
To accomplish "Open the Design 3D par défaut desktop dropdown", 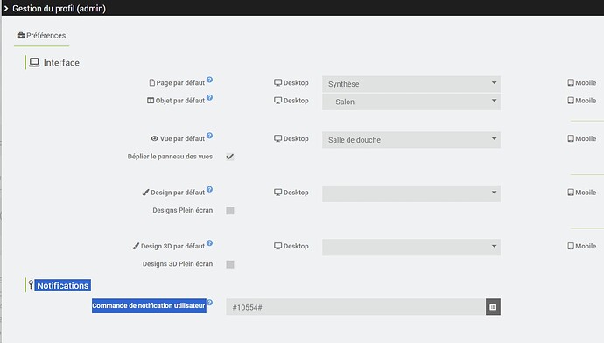I will [x=411, y=247].
